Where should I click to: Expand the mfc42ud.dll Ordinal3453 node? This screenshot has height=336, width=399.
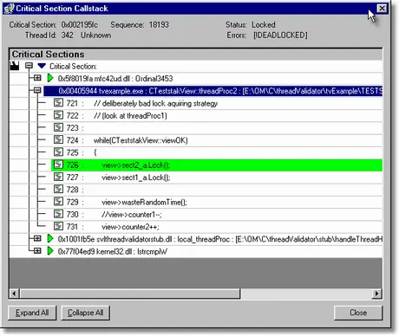(37, 78)
